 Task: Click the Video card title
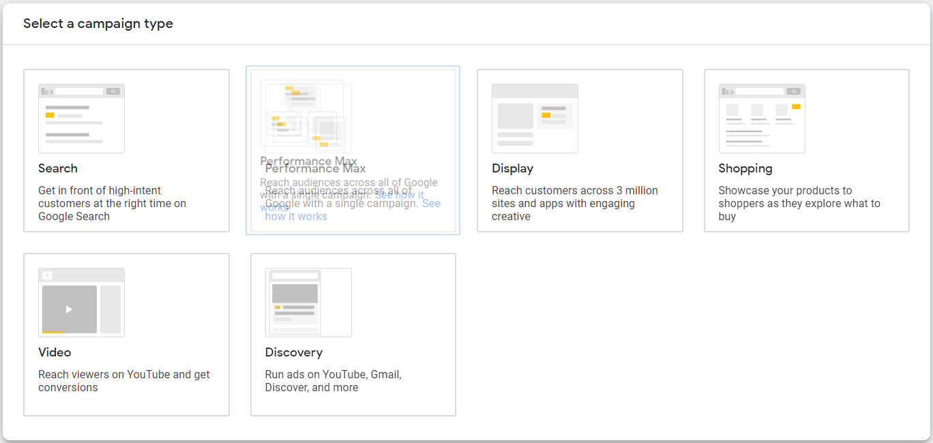[55, 352]
